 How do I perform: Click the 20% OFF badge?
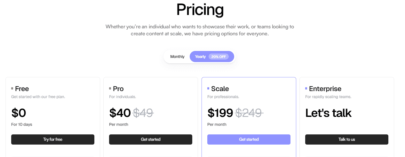218,57
